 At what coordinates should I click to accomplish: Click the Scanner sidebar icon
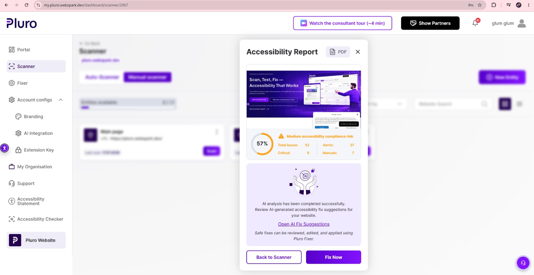pos(12,66)
